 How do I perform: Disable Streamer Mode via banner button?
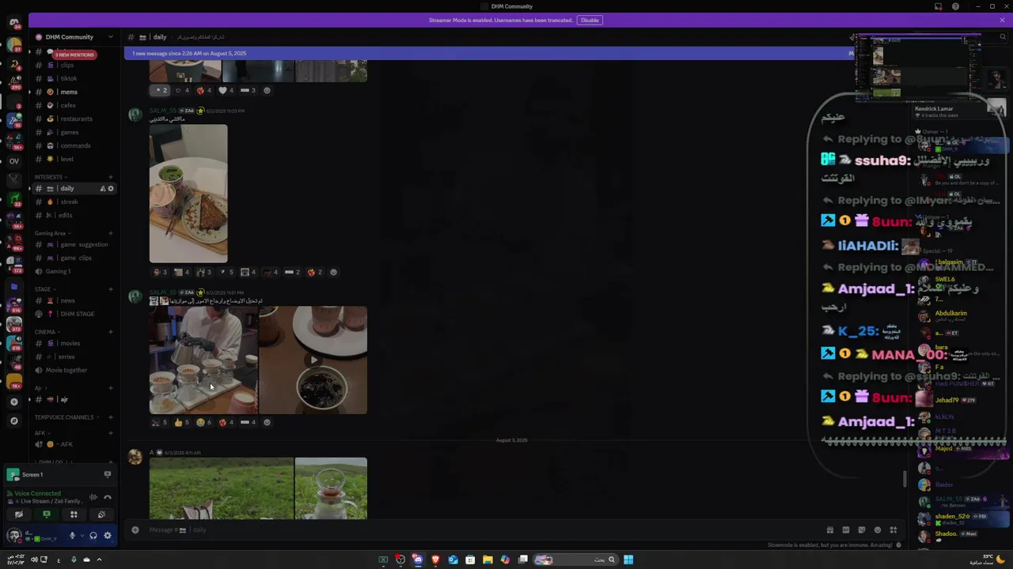[590, 20]
